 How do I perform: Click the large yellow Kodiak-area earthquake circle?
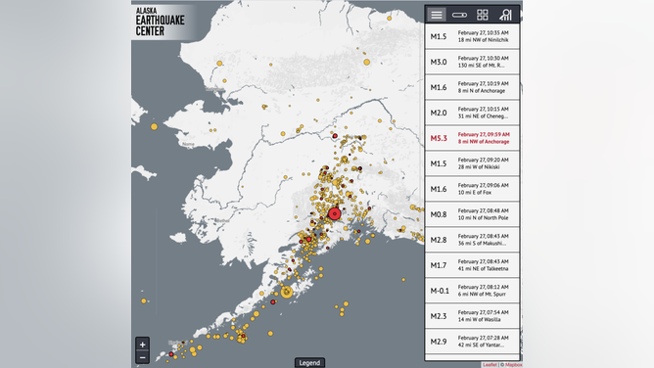(x=287, y=292)
